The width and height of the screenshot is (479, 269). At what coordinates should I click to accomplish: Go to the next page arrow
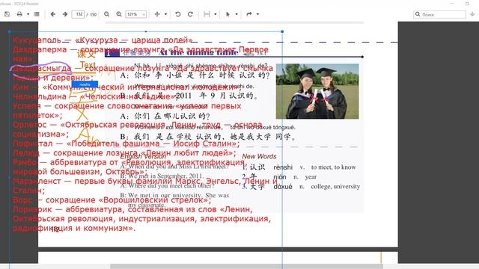click(x=65, y=14)
